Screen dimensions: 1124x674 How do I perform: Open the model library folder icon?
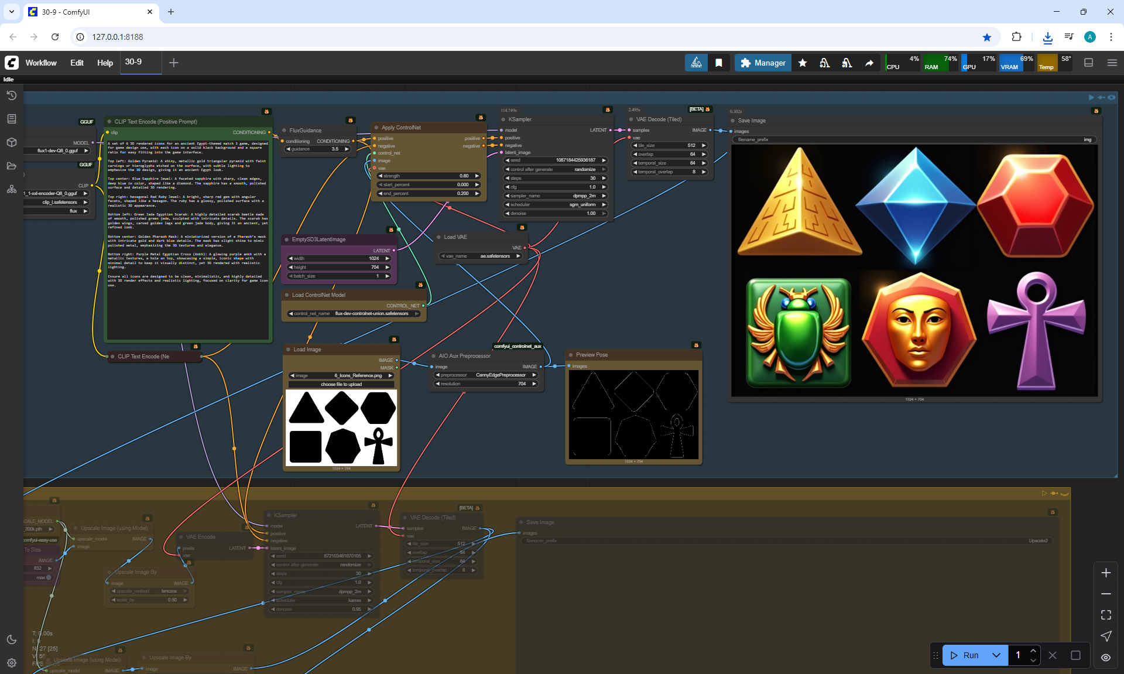tap(11, 166)
